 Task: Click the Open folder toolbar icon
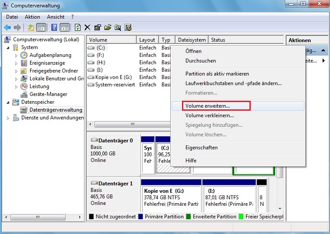tap(108, 27)
